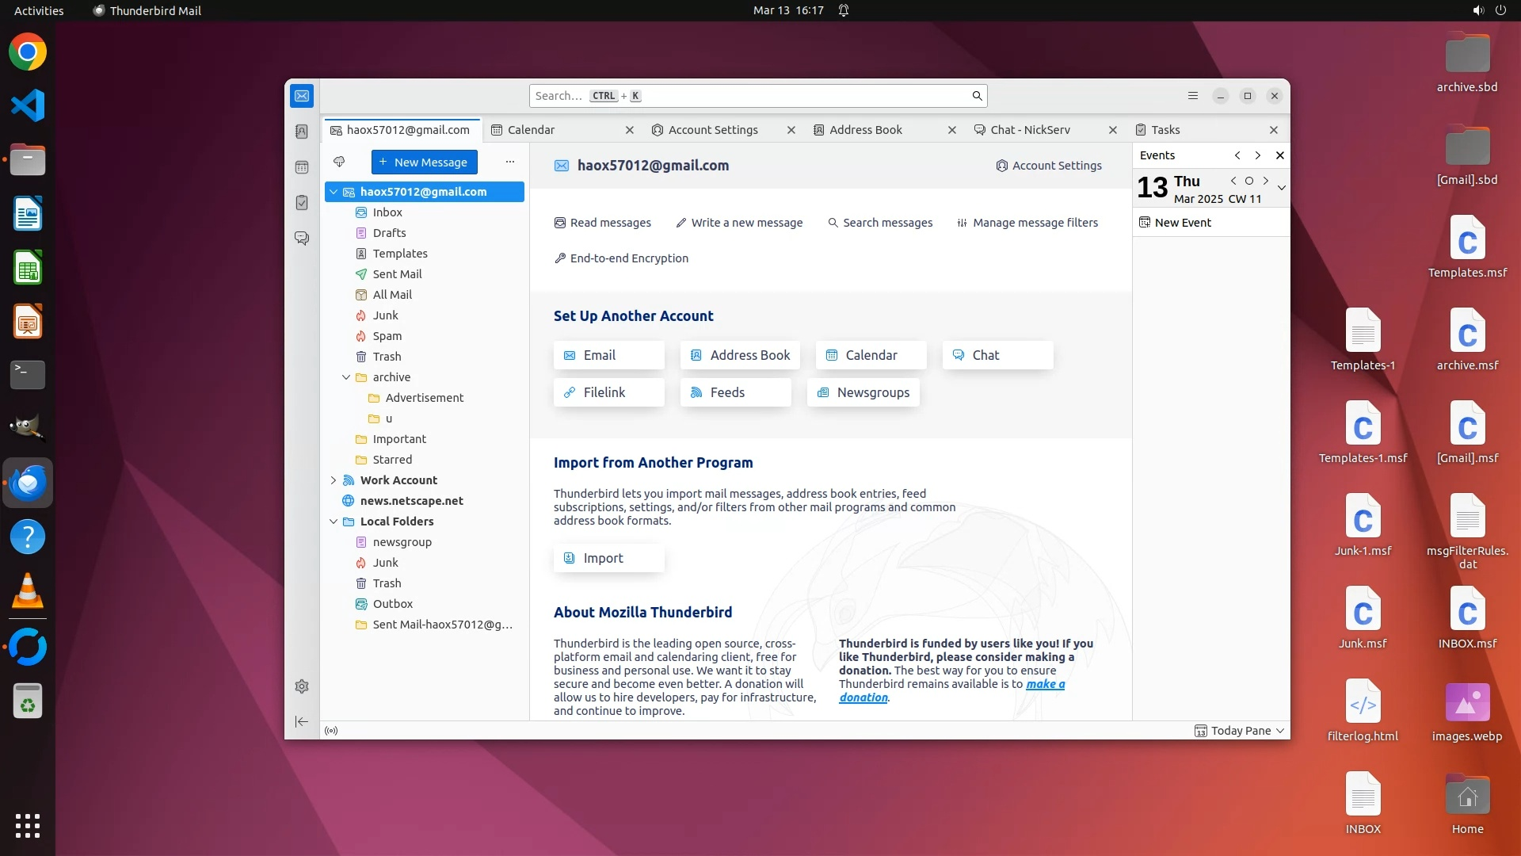Open Address Book from the spaces toolbar

(302, 132)
